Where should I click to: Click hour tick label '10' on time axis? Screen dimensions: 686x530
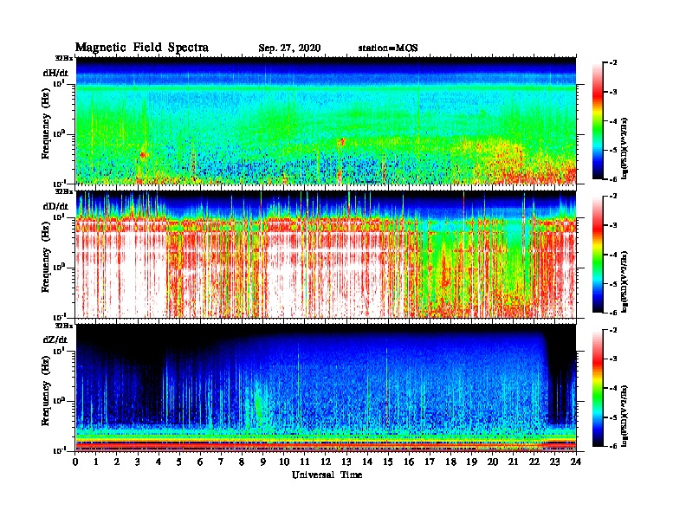coord(284,462)
